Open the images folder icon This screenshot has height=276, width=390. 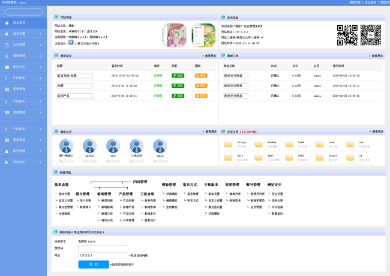(x=319, y=158)
